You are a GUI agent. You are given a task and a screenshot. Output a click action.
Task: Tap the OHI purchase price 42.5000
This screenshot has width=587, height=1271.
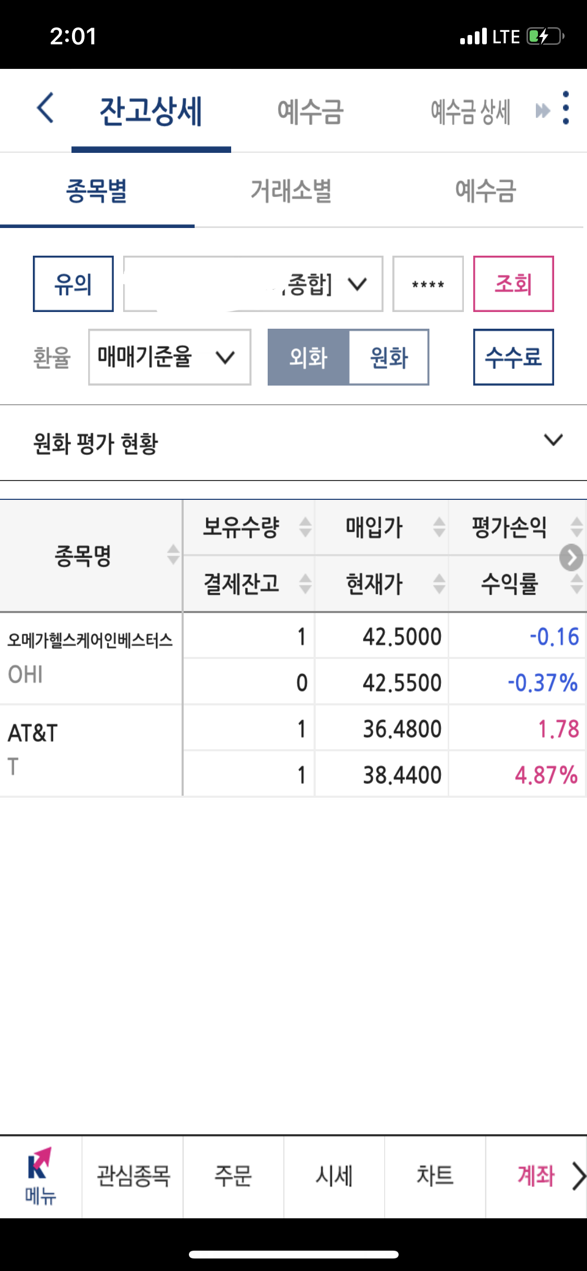[x=402, y=637]
